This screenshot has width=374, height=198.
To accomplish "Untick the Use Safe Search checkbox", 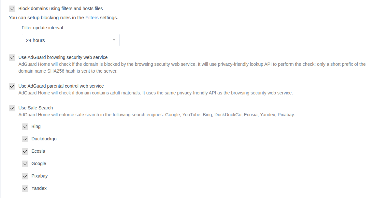I will coord(12,108).
